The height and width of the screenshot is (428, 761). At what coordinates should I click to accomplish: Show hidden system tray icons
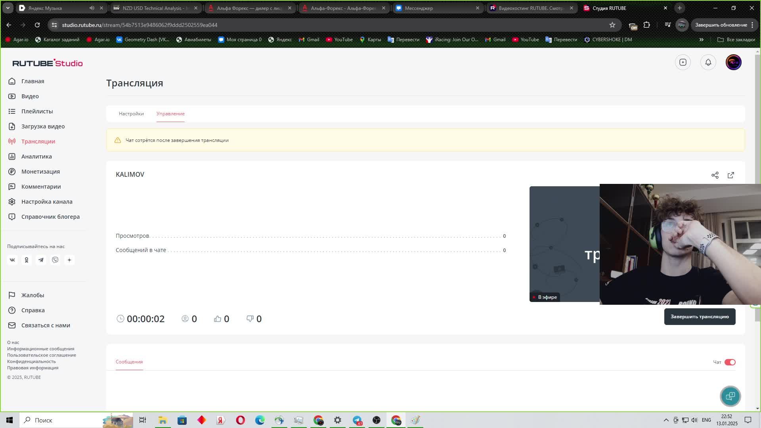[x=666, y=420]
